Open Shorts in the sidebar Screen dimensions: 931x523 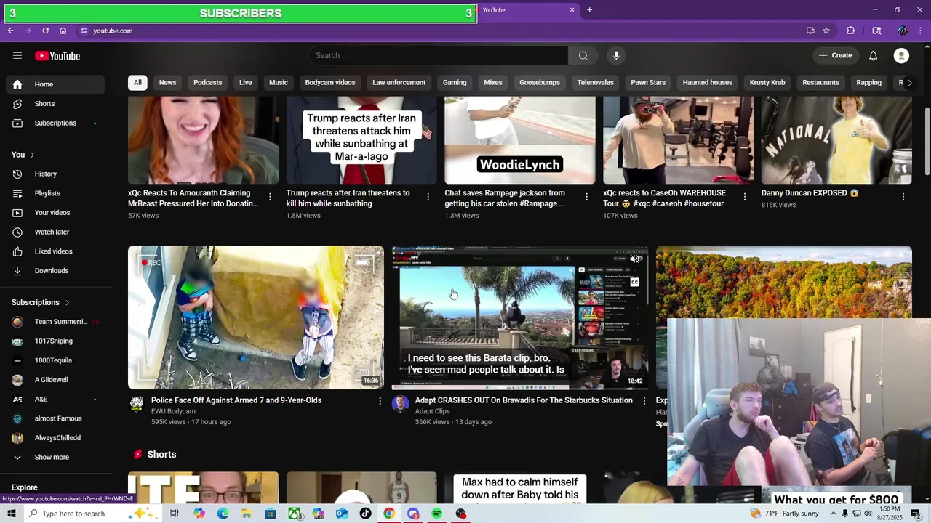[55, 104]
